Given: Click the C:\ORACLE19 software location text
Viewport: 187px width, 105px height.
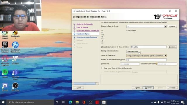Looking at the screenshot, I should (x=131, y=31).
